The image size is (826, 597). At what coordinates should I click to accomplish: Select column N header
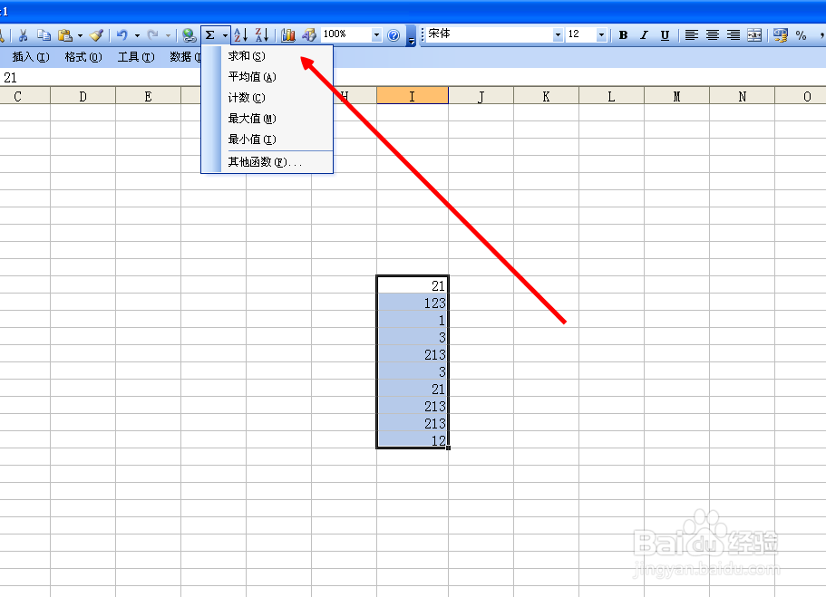[743, 96]
